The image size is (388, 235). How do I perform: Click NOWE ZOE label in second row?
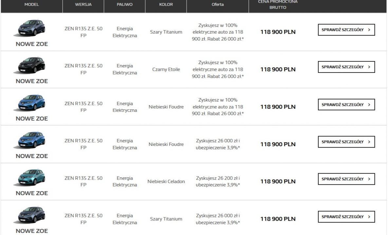32,81
